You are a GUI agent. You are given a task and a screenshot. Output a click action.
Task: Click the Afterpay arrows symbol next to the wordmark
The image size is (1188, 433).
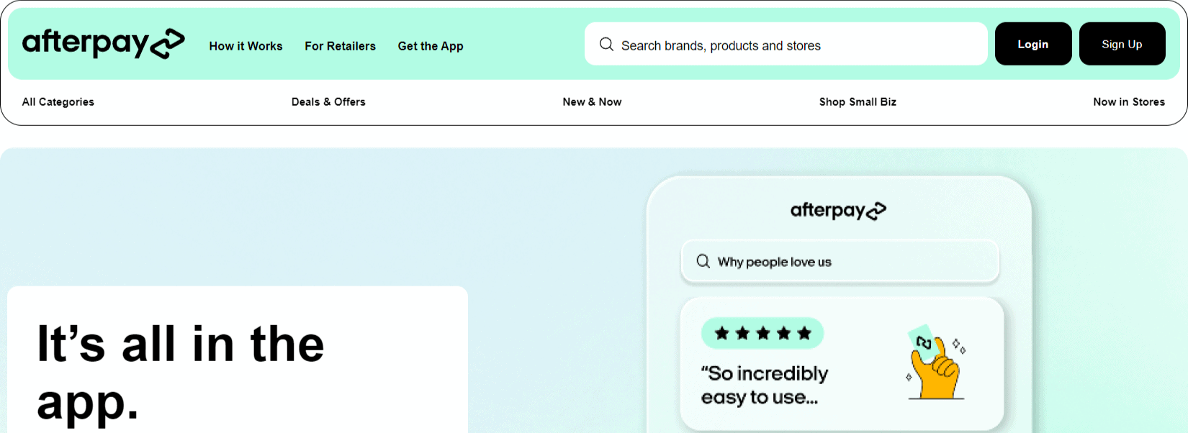pos(167,43)
